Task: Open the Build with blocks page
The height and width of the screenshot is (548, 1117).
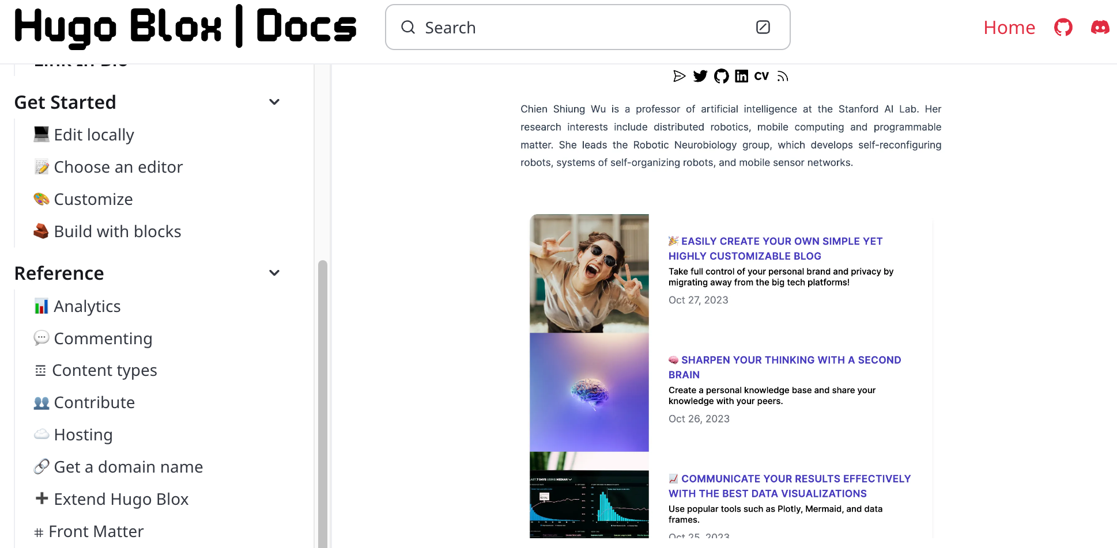Action: tap(118, 231)
